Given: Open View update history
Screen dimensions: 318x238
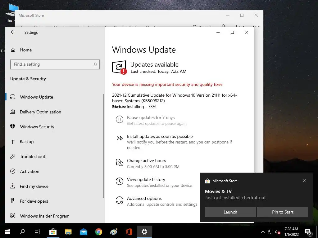Looking at the screenshot, I should [x=146, y=179].
